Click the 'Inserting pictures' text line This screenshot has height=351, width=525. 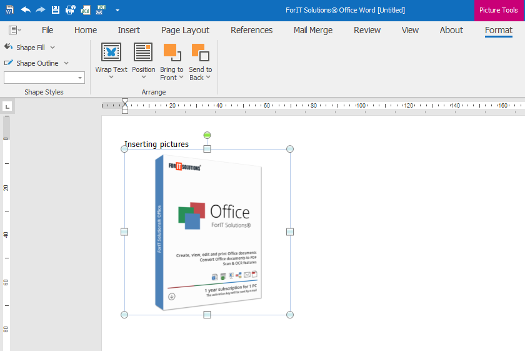pos(157,144)
